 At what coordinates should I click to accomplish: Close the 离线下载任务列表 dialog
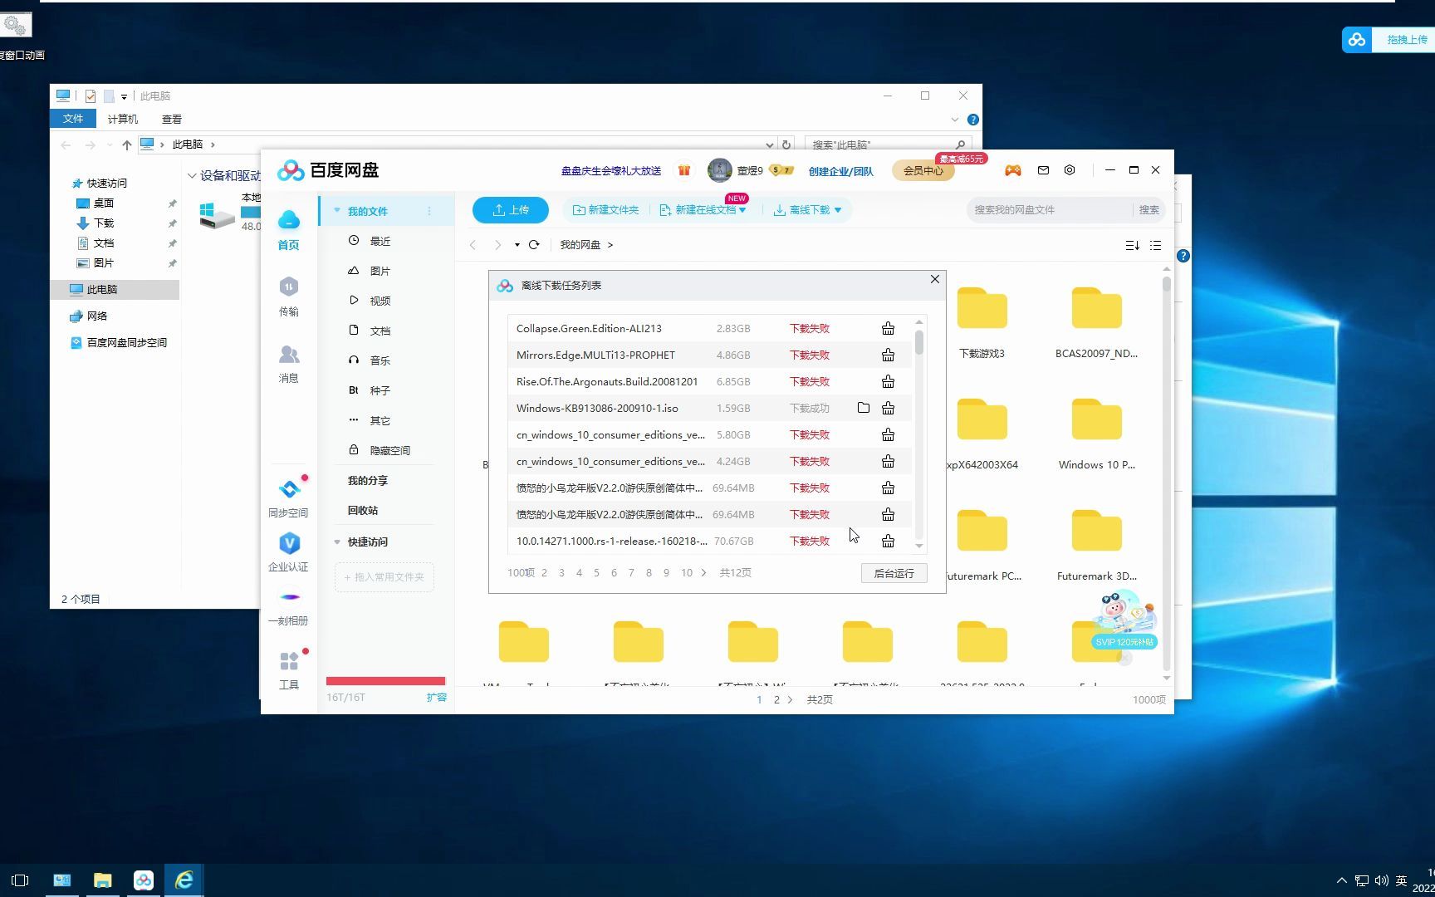935,279
